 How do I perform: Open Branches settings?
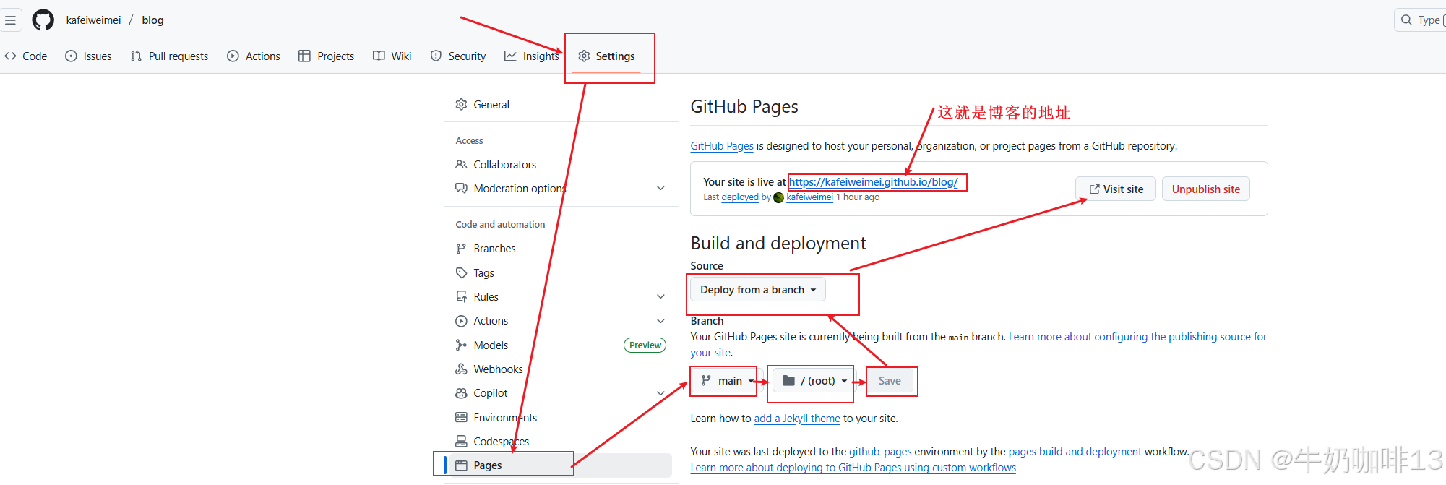(x=561, y=249)
